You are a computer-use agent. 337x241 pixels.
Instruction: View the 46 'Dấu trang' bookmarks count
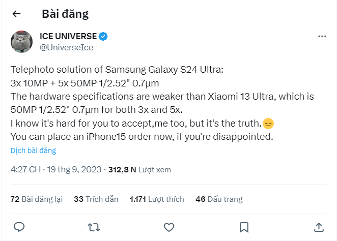click(x=219, y=199)
